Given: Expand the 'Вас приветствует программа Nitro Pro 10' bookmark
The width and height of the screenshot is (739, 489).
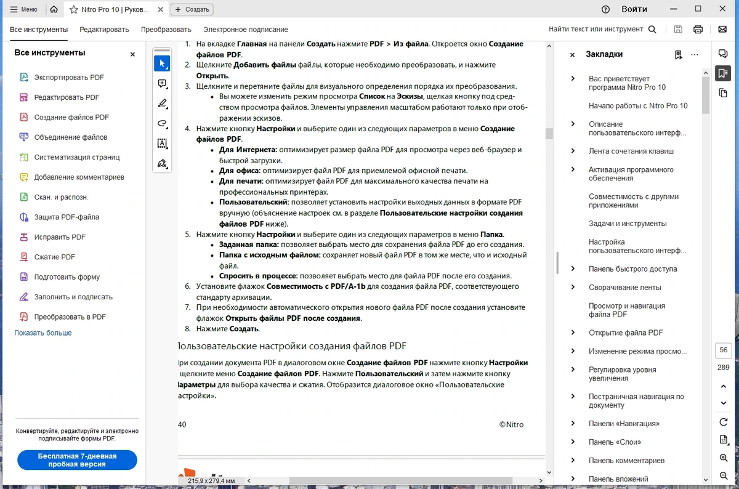Looking at the screenshot, I should (573, 78).
